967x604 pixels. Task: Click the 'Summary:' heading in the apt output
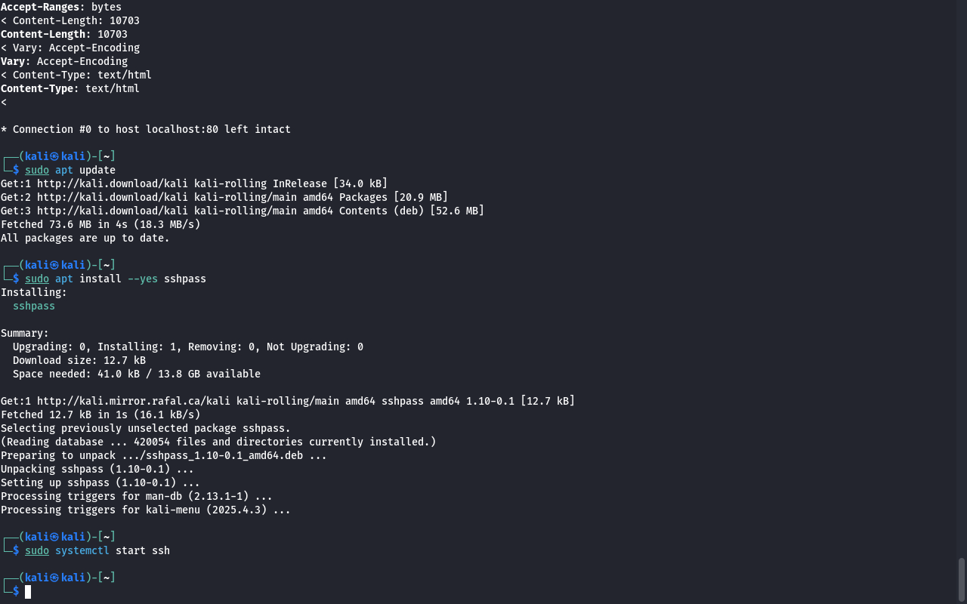tap(25, 333)
